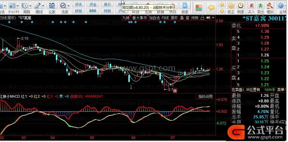The width and height of the screenshot is (288, 142).
Task: Click the sell level 5 price 1.30
Action: pos(265,31)
